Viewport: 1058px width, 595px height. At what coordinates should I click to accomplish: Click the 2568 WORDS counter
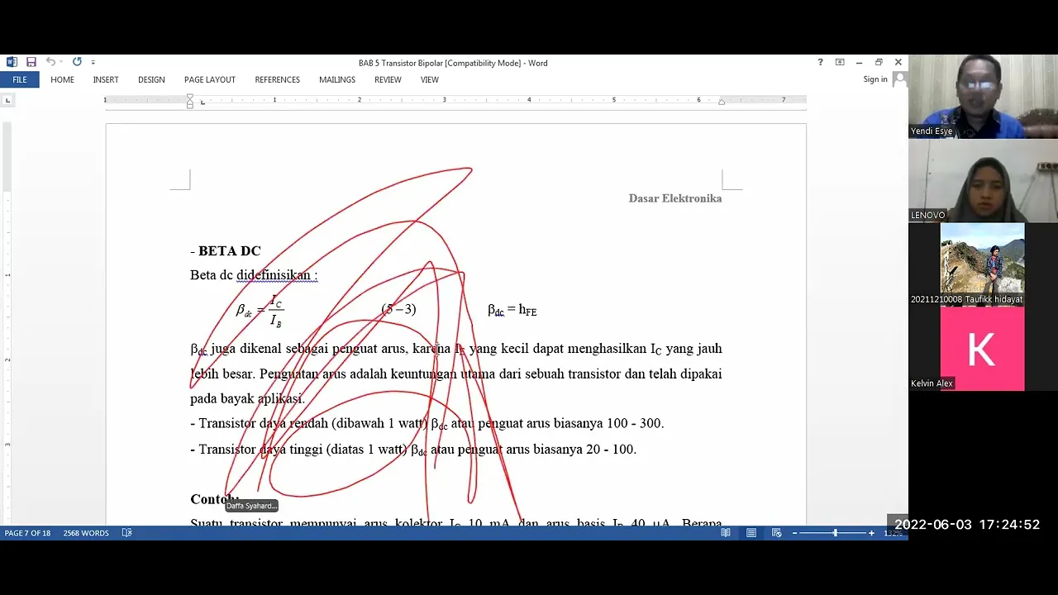[86, 533]
